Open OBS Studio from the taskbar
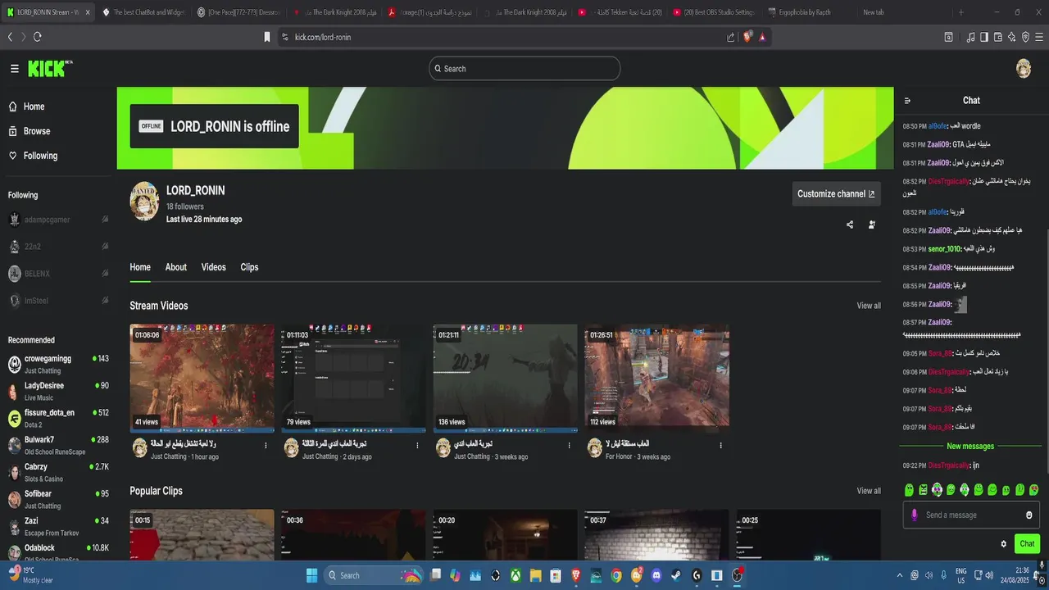 pos(737,575)
